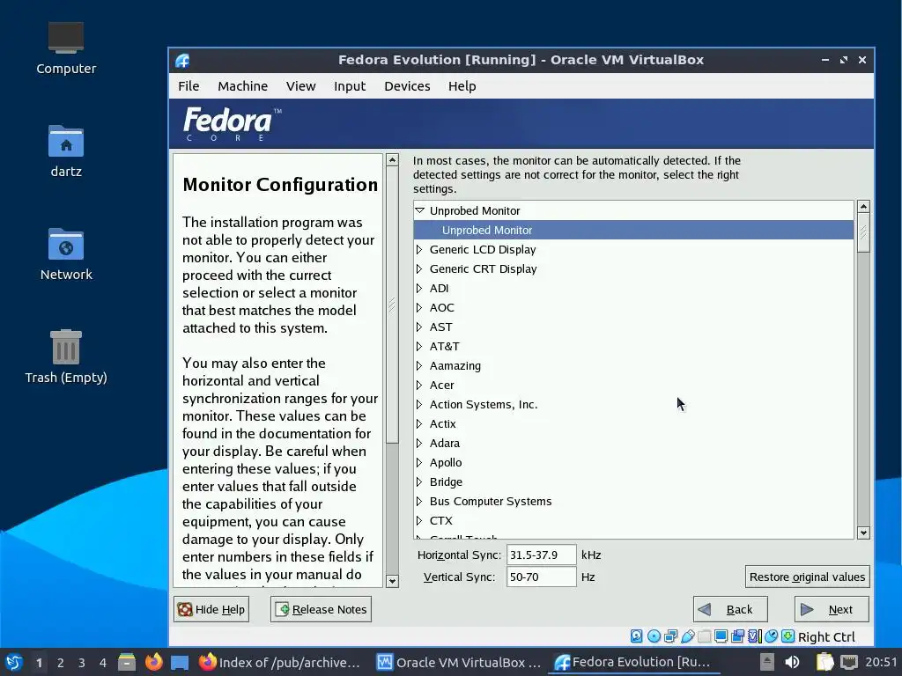This screenshot has width=902, height=676.
Task: Click the optical disc icon in VirtualBox status bar
Action: (654, 636)
